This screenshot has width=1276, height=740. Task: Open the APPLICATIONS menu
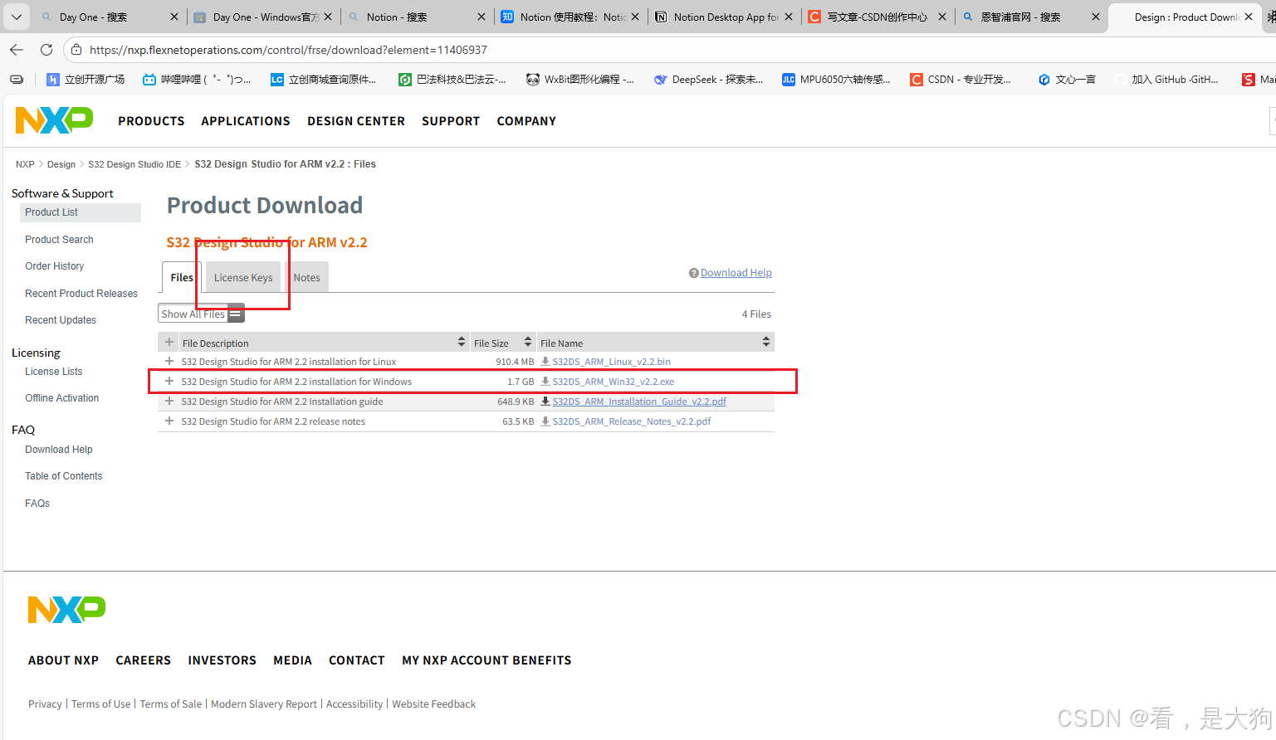(x=246, y=121)
